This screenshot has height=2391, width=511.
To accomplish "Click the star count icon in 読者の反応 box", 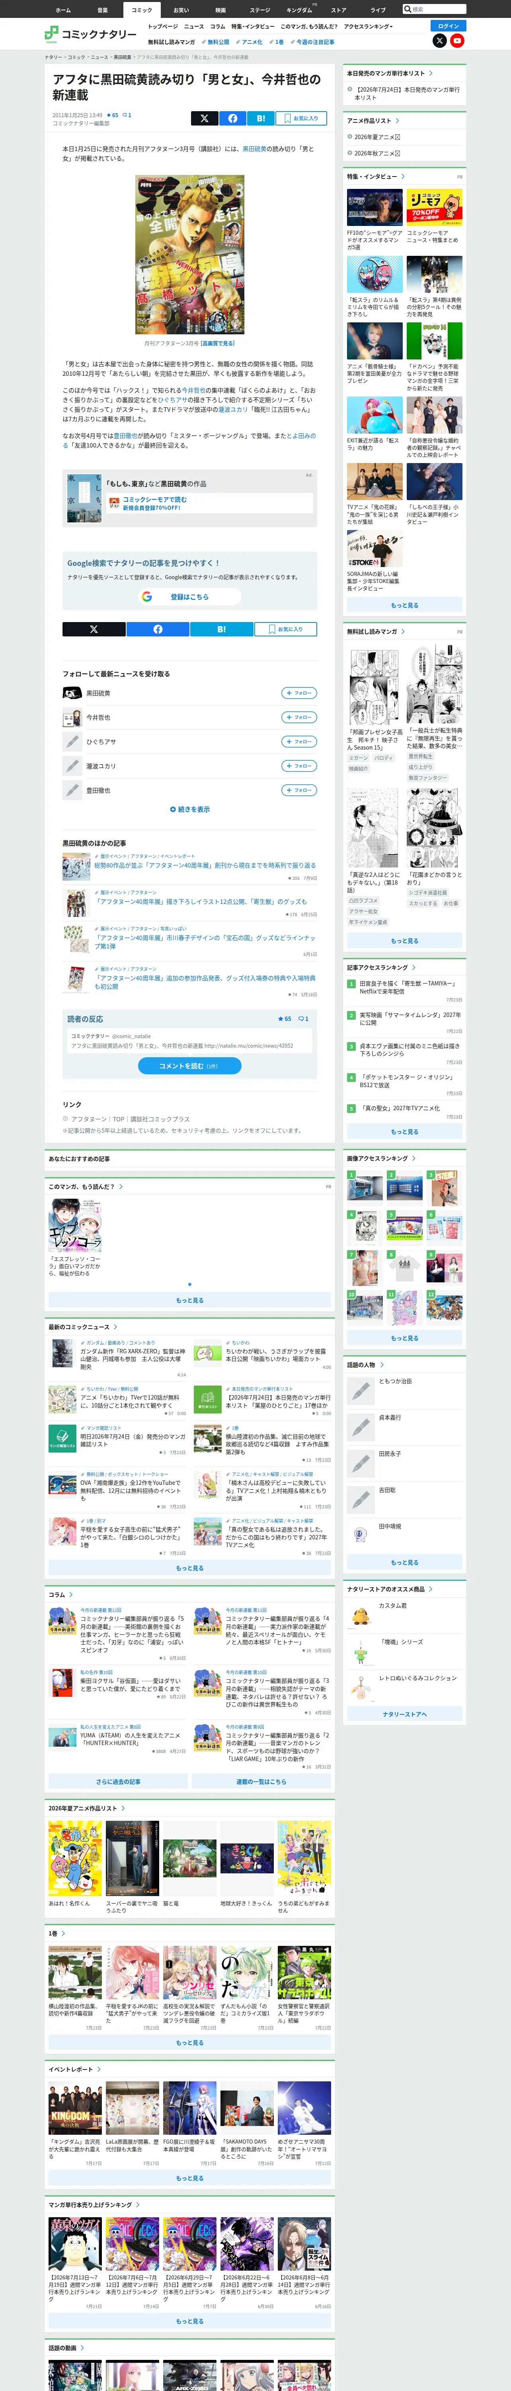I will tap(285, 1018).
